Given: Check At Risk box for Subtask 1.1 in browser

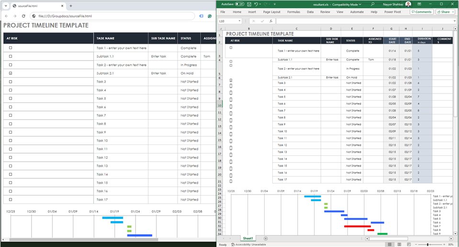Looking at the screenshot, I should pos(11,56).
